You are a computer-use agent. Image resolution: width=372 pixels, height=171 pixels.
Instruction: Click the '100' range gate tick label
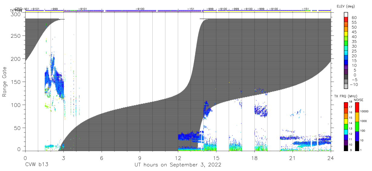16,105
